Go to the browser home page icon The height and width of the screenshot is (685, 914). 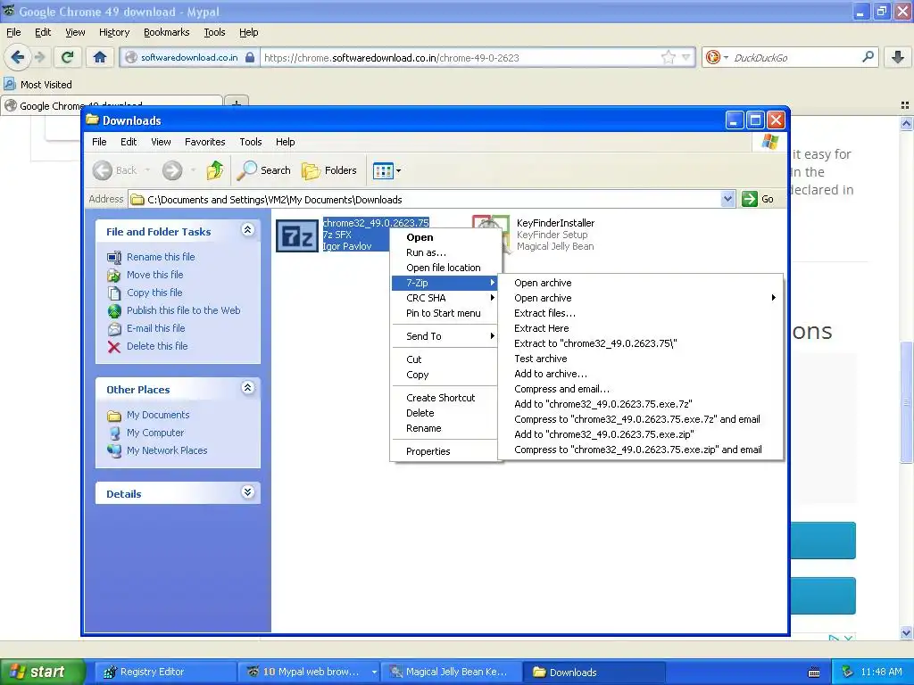coord(100,57)
